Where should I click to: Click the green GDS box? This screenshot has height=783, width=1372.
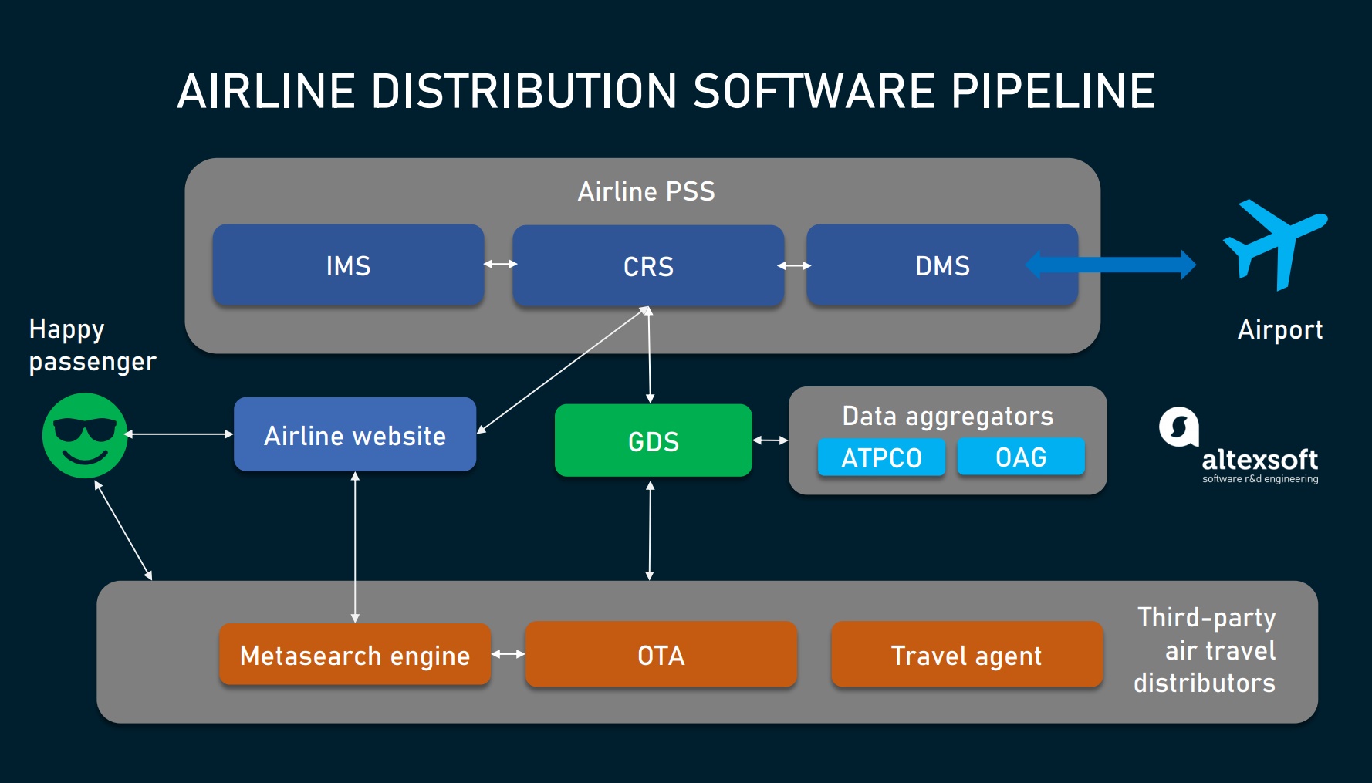(653, 441)
